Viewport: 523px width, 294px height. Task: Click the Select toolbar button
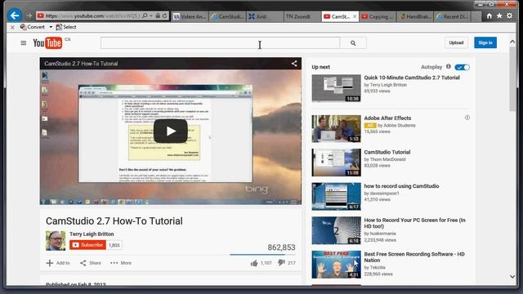[66, 27]
